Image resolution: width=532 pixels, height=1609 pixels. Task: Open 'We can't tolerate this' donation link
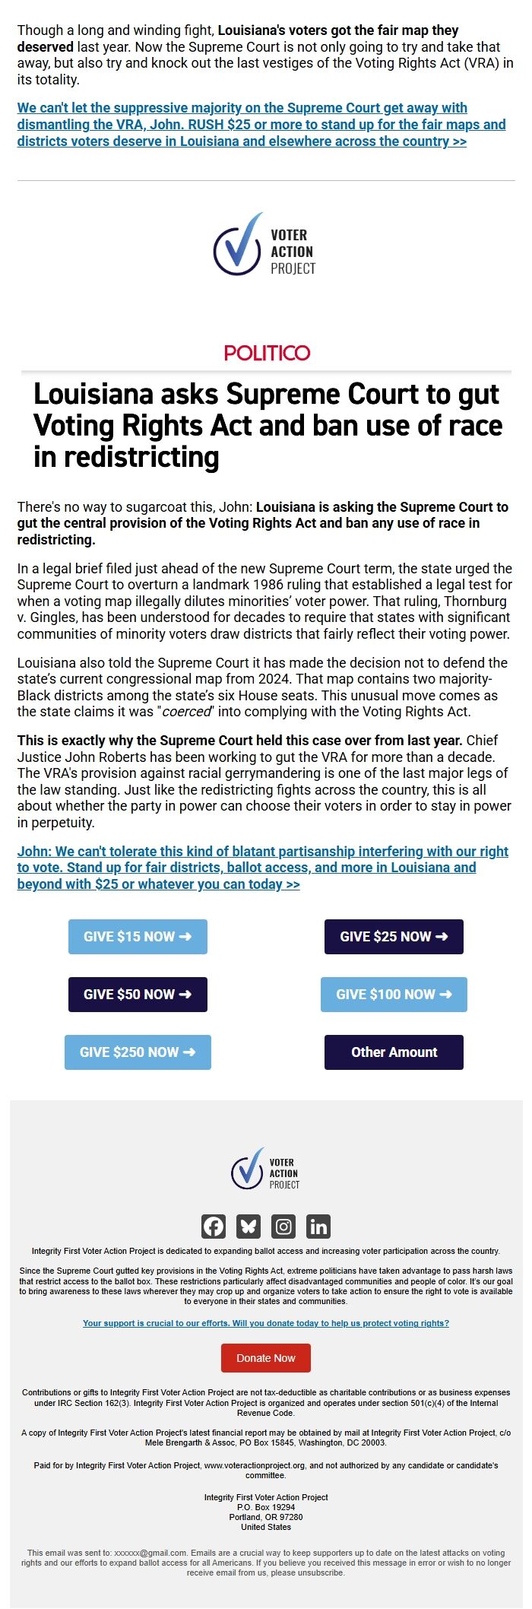[x=262, y=868]
